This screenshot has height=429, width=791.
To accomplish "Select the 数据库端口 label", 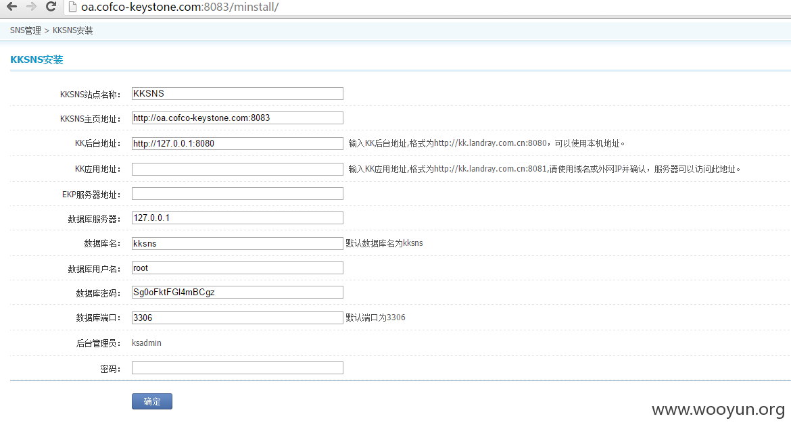I will tap(98, 318).
